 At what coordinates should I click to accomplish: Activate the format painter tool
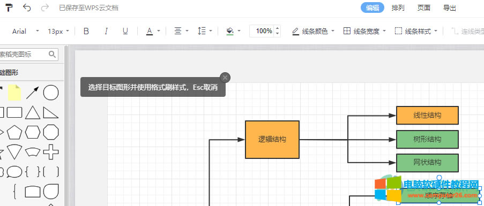(x=9, y=7)
